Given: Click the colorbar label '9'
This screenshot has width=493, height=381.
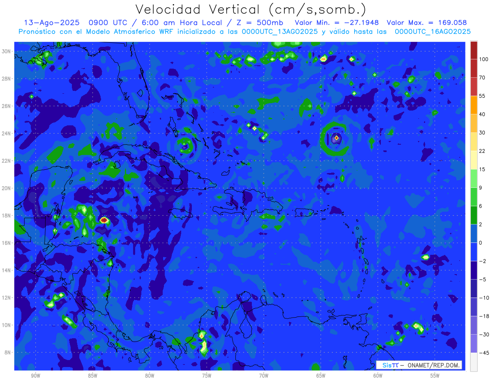Looking at the screenshot, I should [x=481, y=188].
